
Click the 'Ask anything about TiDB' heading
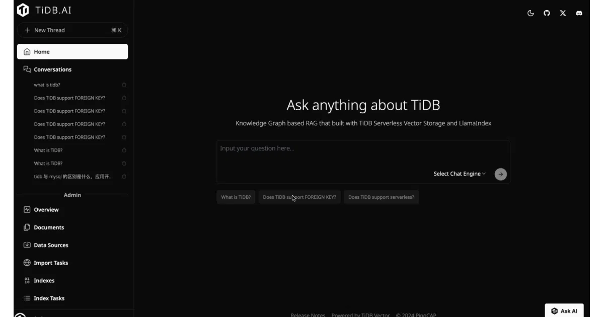tap(363, 105)
